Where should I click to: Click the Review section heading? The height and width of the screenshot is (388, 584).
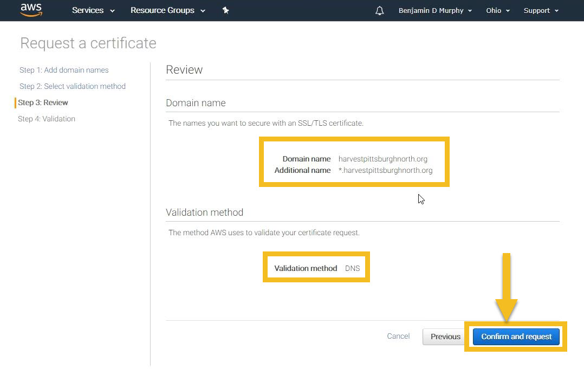click(184, 70)
